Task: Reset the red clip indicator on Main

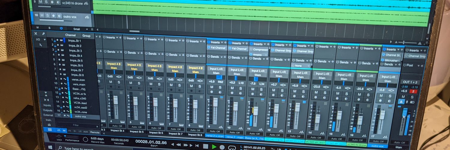Action: (413, 91)
